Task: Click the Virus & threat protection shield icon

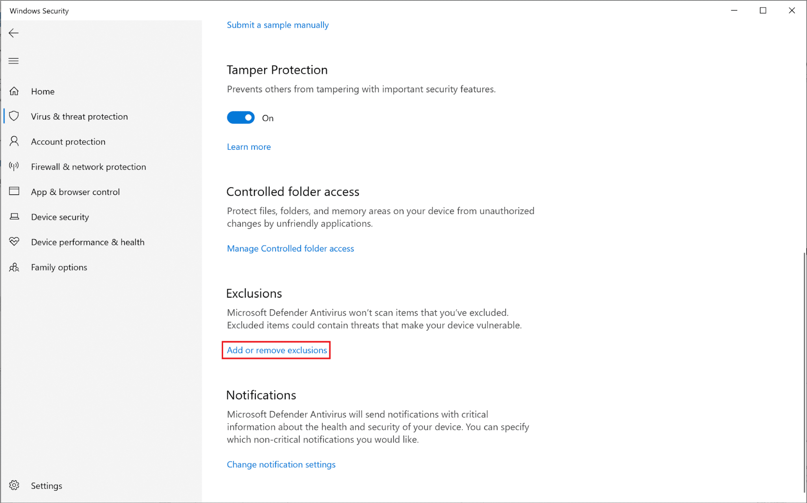Action: pos(14,116)
